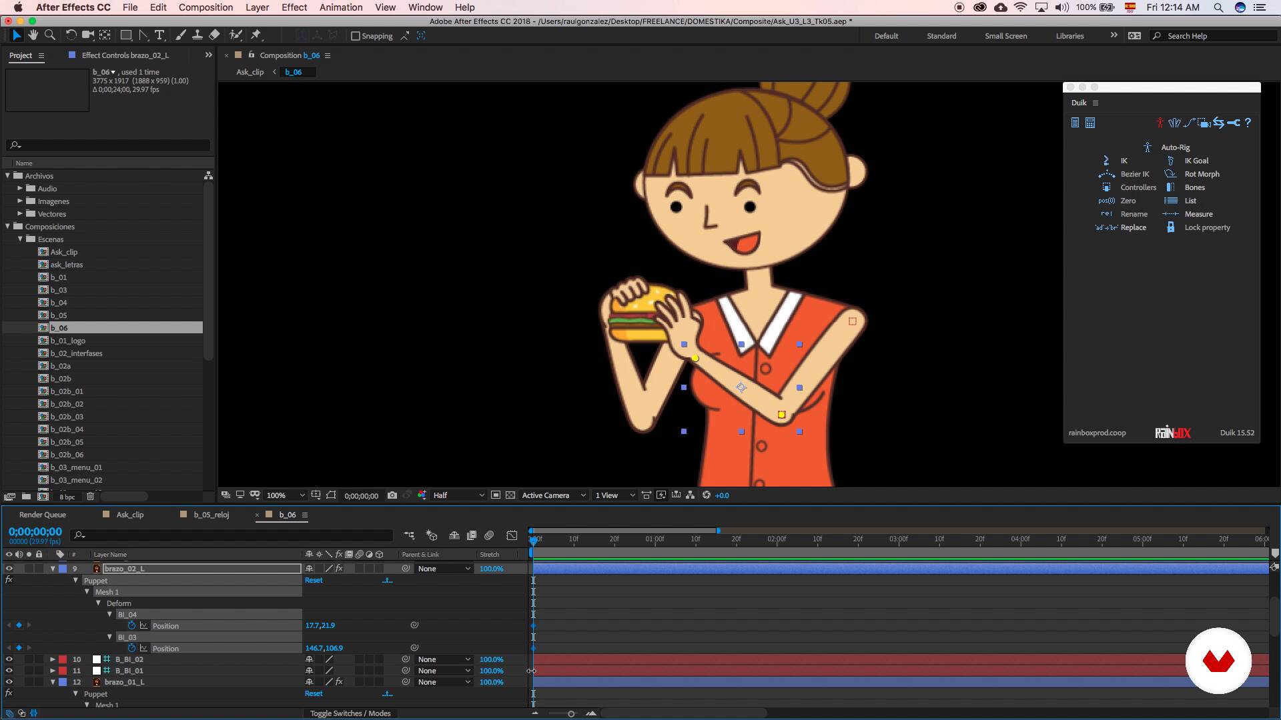Hide layer B_BI_02 with eye toggle
Screen dimensions: 1281x720
pos(9,659)
